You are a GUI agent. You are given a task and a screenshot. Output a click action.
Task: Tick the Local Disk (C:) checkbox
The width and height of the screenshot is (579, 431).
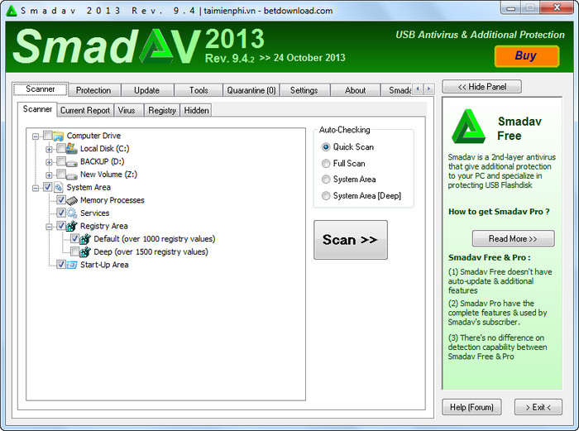(61, 148)
